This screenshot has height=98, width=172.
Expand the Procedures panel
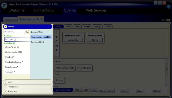point(28,87)
